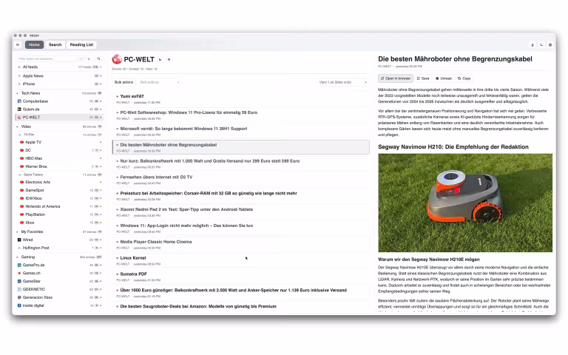Copy the article using Copy button

(x=464, y=78)
